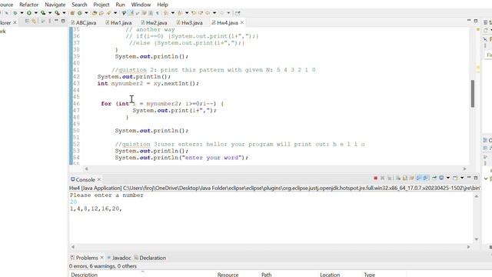The image size is (492, 277).
Task: Switch to ABC.java editor tab
Action: pyautogui.click(x=84, y=22)
